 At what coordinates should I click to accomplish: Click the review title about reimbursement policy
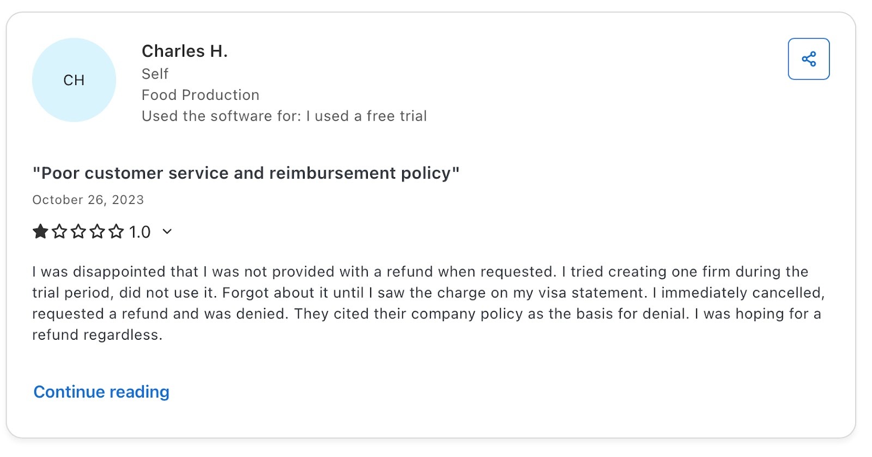point(246,173)
